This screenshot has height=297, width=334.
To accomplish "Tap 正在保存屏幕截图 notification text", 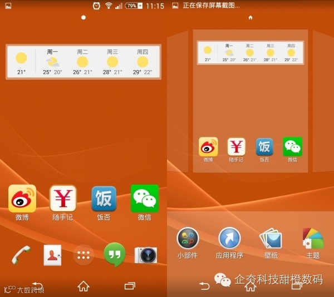I will (x=212, y=6).
